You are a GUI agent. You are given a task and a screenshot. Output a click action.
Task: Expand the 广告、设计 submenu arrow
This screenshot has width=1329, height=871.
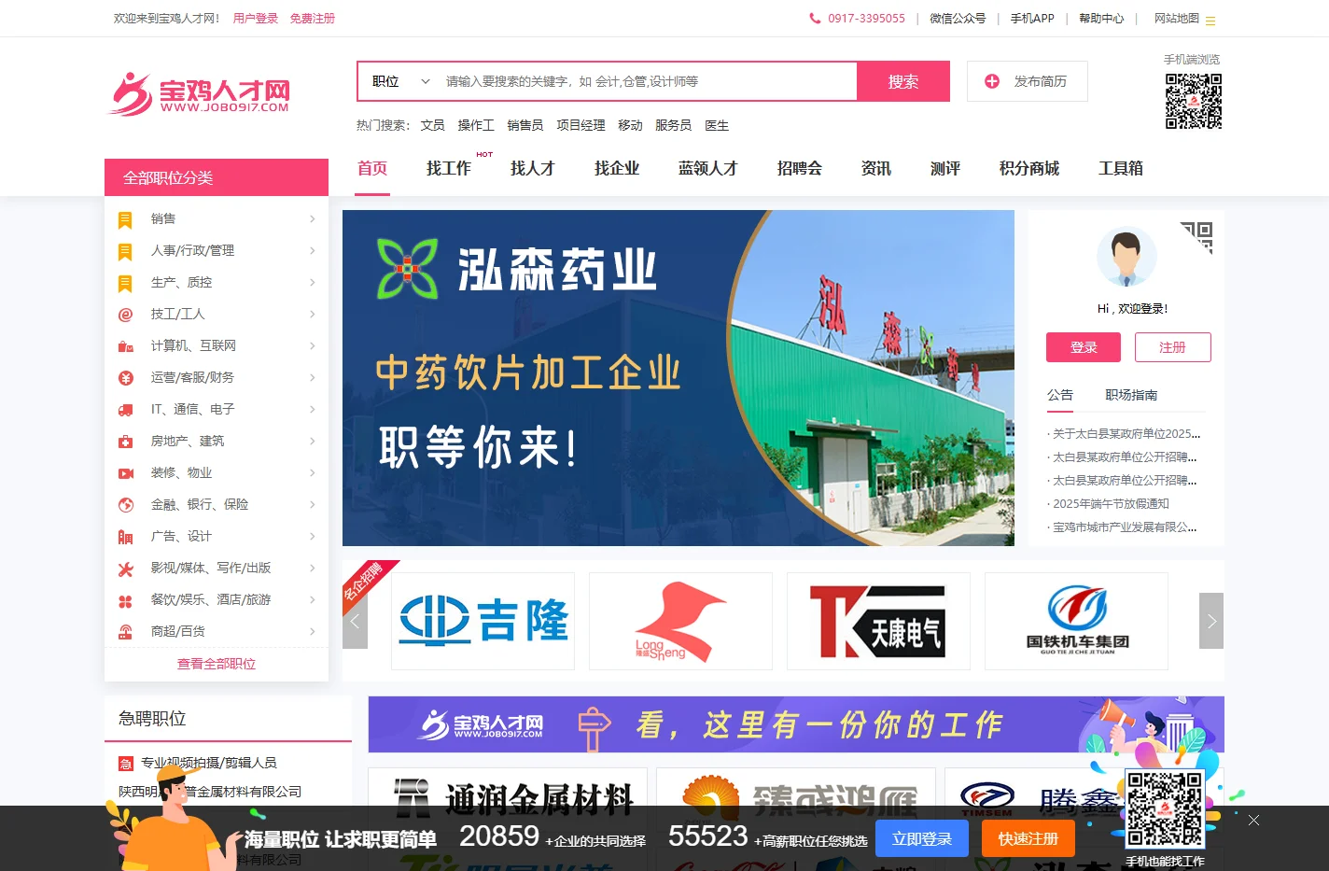click(312, 536)
